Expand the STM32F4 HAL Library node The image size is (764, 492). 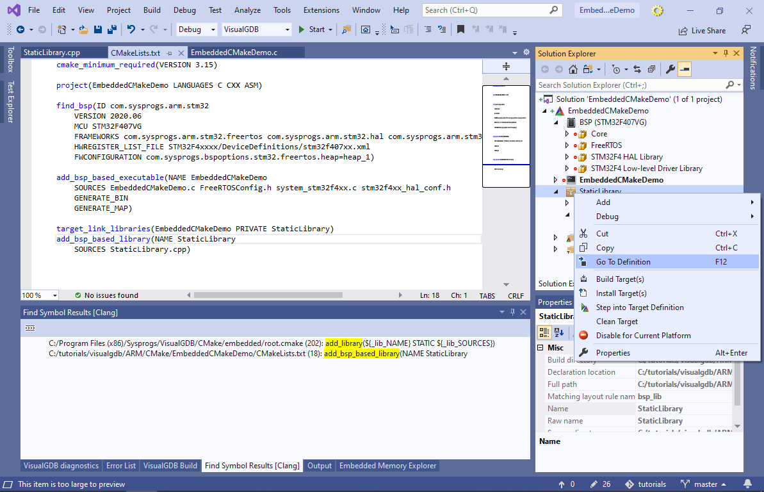pos(567,157)
